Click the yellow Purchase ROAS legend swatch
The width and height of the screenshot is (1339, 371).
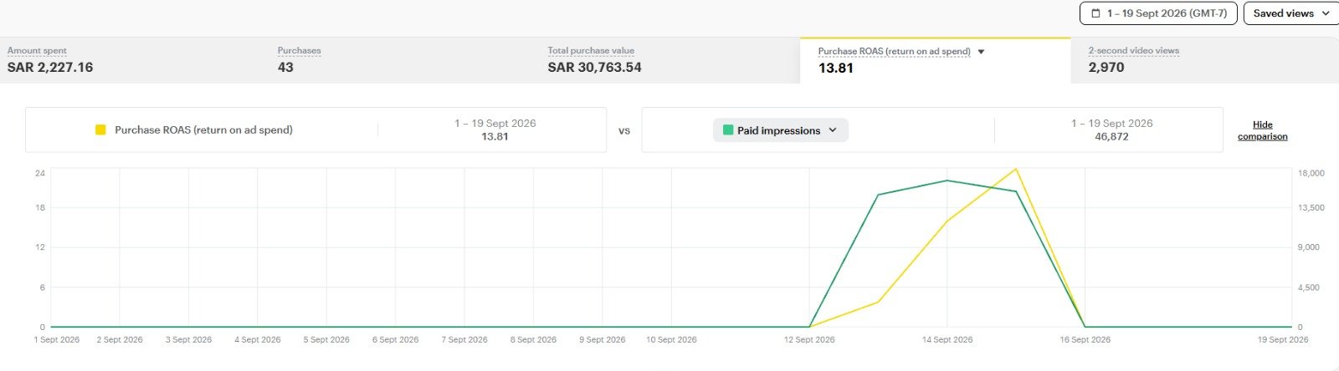pyautogui.click(x=100, y=130)
